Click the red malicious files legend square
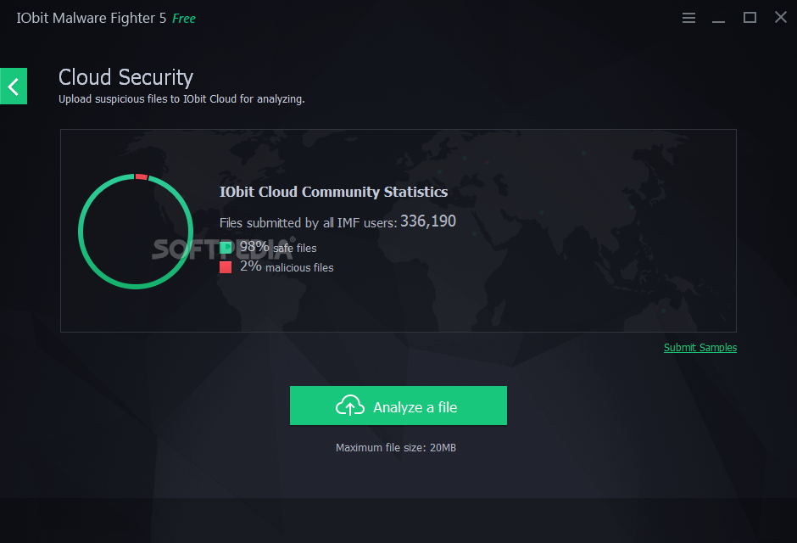Viewport: 797px width, 543px height. pos(226,267)
